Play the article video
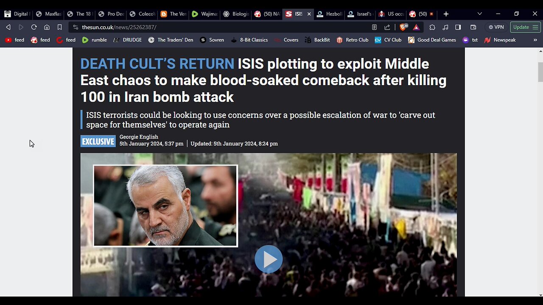This screenshot has width=543, height=305. click(269, 259)
